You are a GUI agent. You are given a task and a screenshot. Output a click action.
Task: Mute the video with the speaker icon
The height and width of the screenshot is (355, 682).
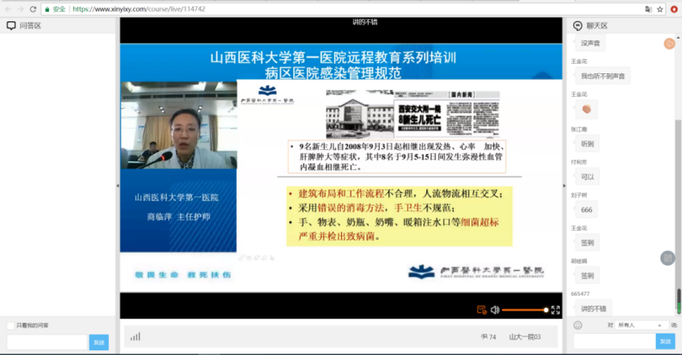[495, 310]
